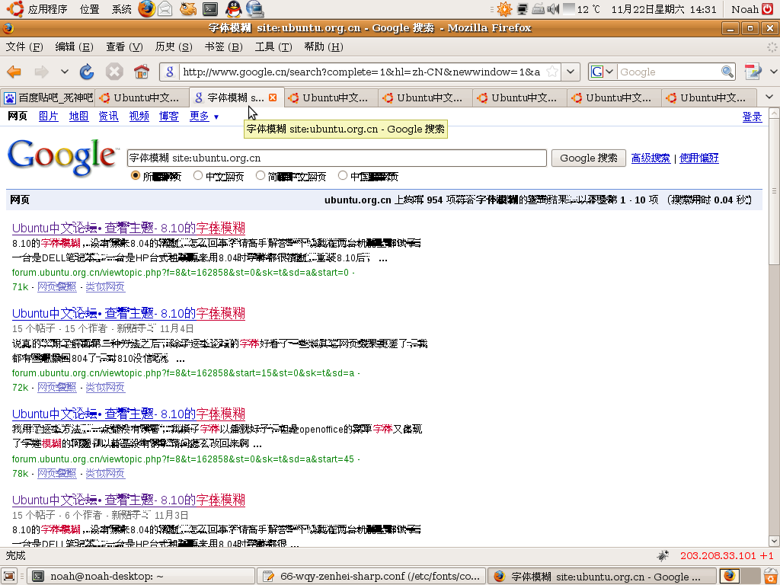Open the 地图 link on Google

point(78,117)
